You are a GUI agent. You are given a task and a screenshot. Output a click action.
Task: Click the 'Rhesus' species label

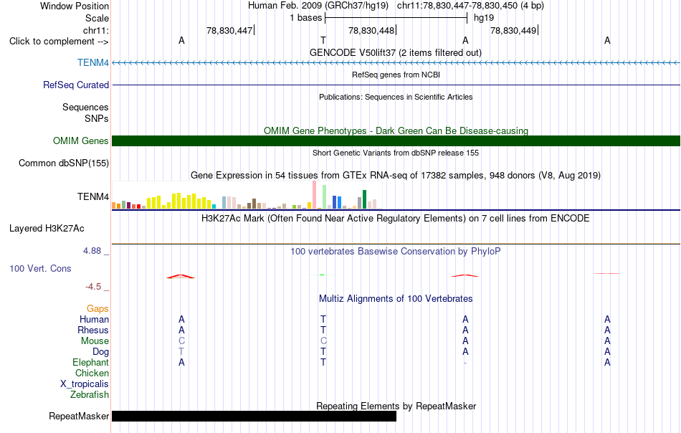click(x=93, y=330)
